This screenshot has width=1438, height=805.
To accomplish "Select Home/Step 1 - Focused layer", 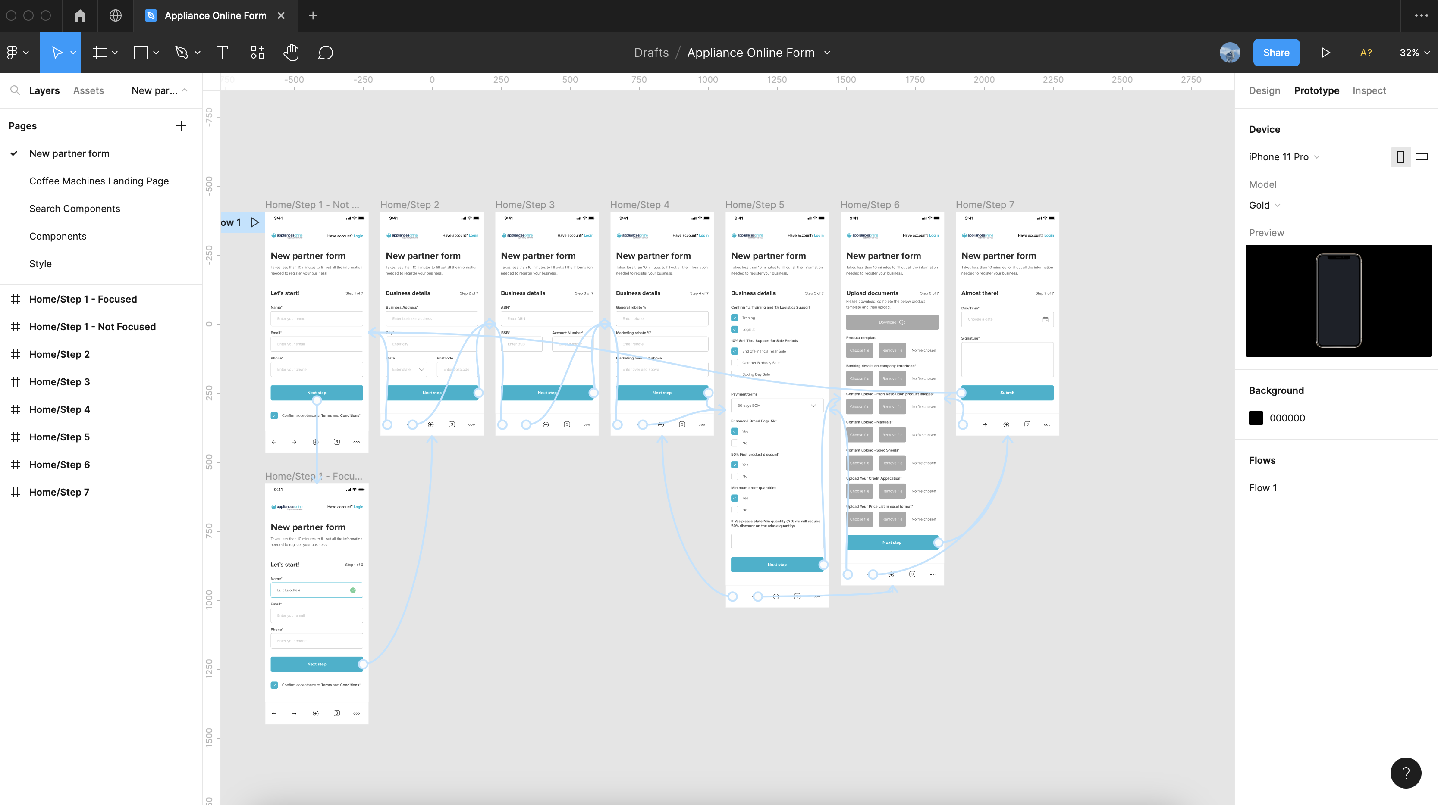I will pyautogui.click(x=83, y=299).
